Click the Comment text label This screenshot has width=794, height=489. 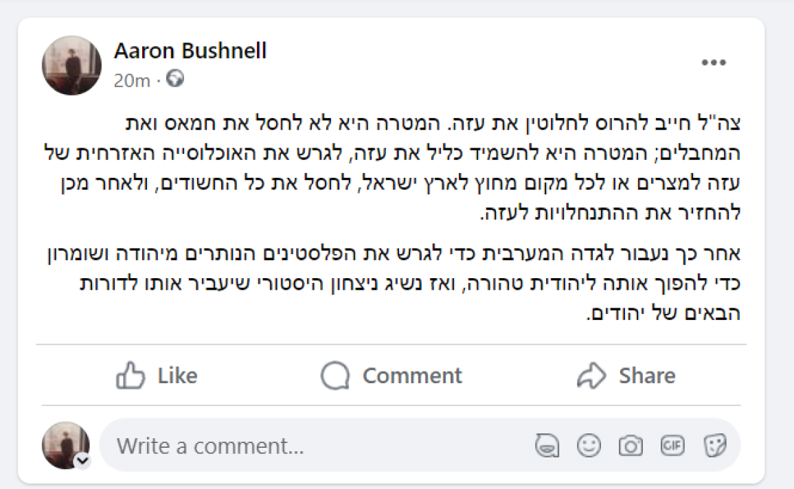click(412, 376)
